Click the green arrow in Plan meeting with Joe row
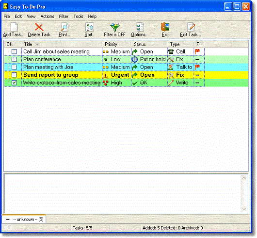Image resolution: width=257 pixels, height=238 pixels. [x=135, y=68]
